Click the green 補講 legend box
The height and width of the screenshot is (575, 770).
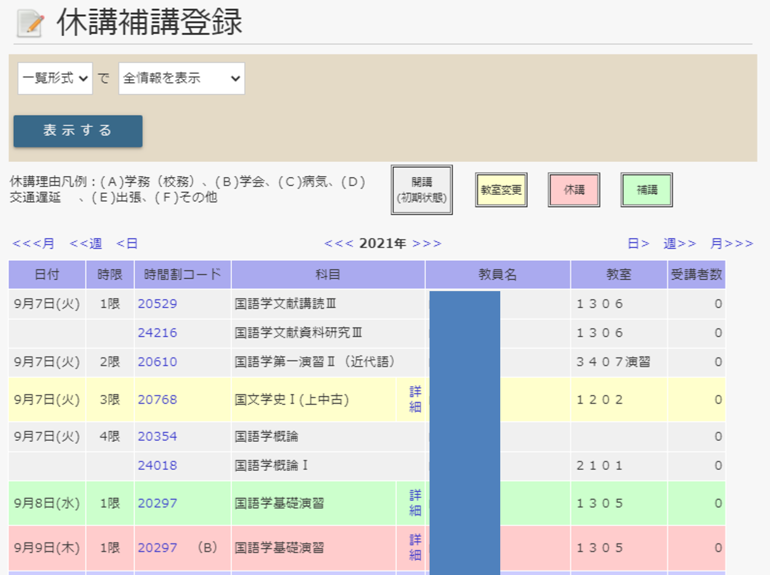tap(647, 190)
